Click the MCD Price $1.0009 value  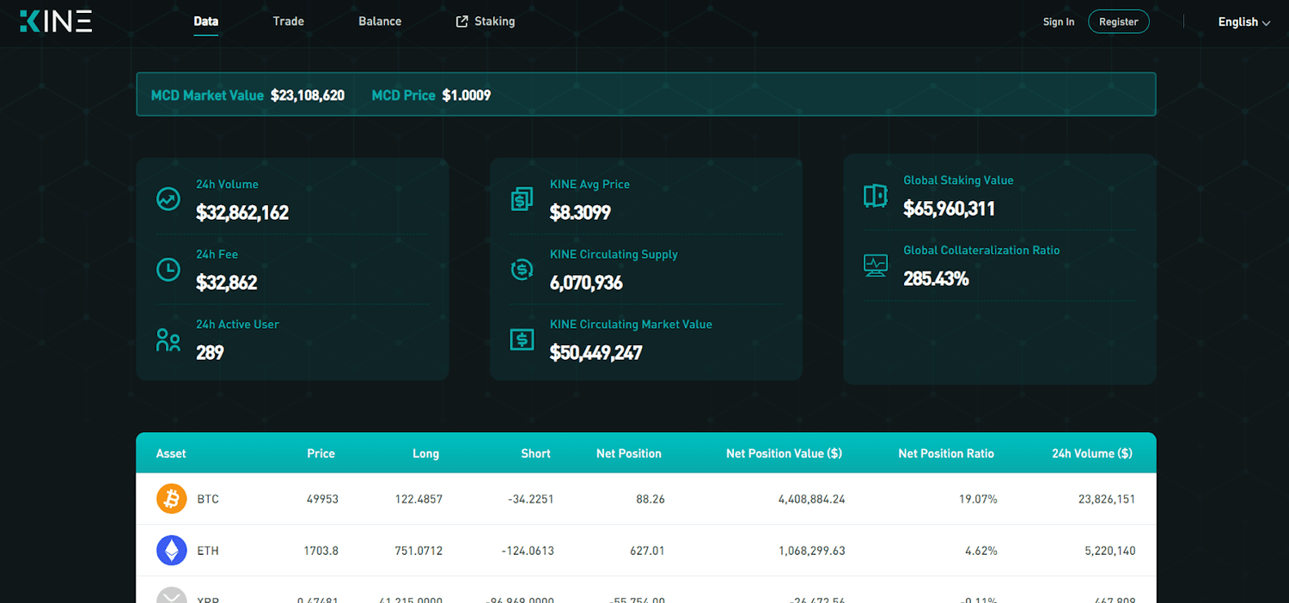(x=467, y=95)
